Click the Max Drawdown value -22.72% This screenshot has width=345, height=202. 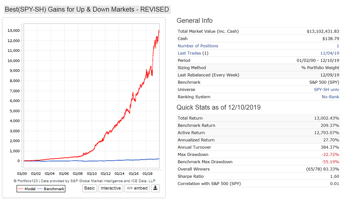tap(330, 154)
